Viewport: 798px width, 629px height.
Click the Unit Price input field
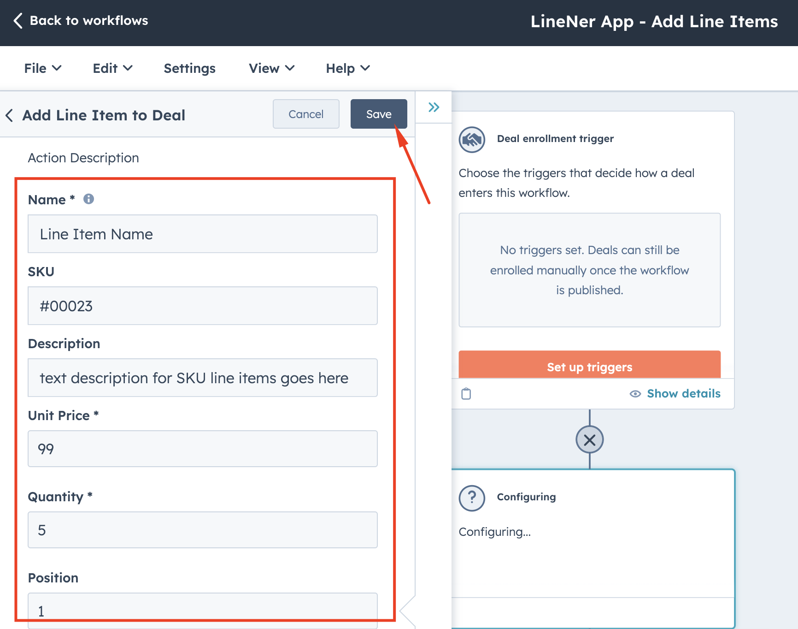point(203,449)
